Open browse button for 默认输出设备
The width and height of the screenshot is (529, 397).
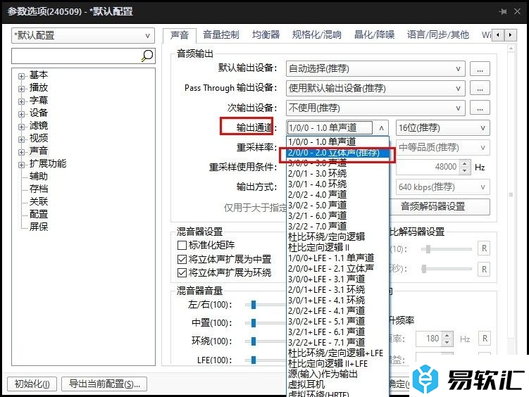click(x=480, y=69)
